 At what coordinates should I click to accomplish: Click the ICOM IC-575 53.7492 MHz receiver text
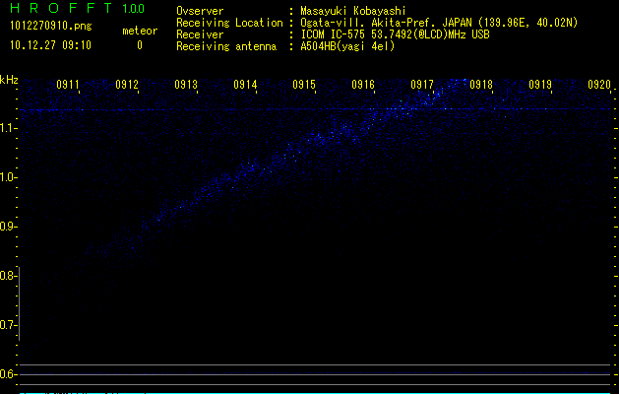[395, 34]
